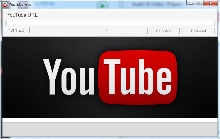
Task: Minimize the YouTube Free window
Action: pos(191,3)
